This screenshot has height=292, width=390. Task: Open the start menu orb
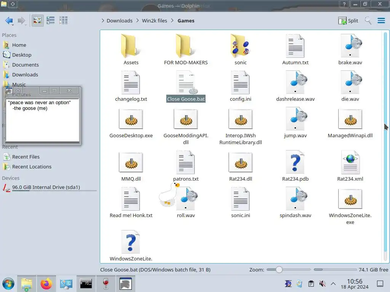coord(8,284)
